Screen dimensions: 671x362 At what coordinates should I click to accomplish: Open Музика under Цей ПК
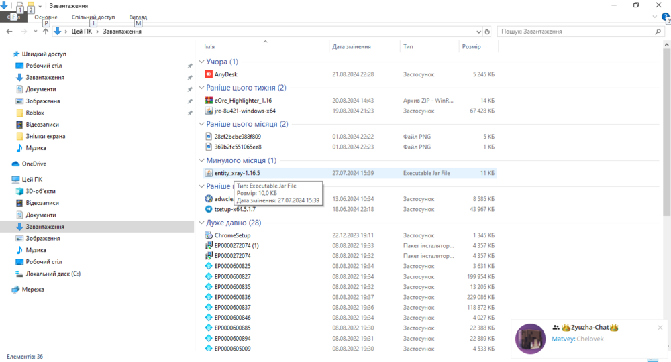pos(36,250)
